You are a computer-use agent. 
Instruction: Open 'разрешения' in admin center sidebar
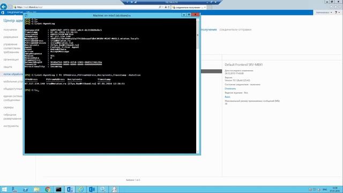11,37
